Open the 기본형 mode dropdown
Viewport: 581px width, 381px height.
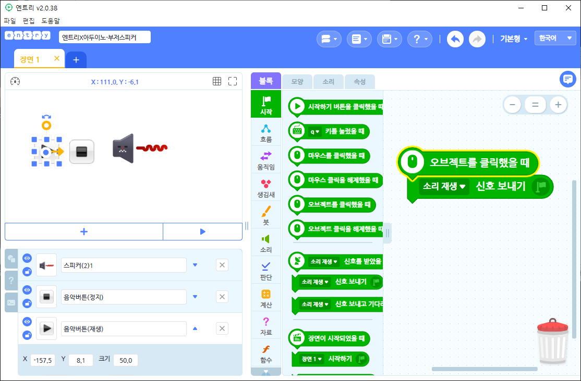coord(514,39)
